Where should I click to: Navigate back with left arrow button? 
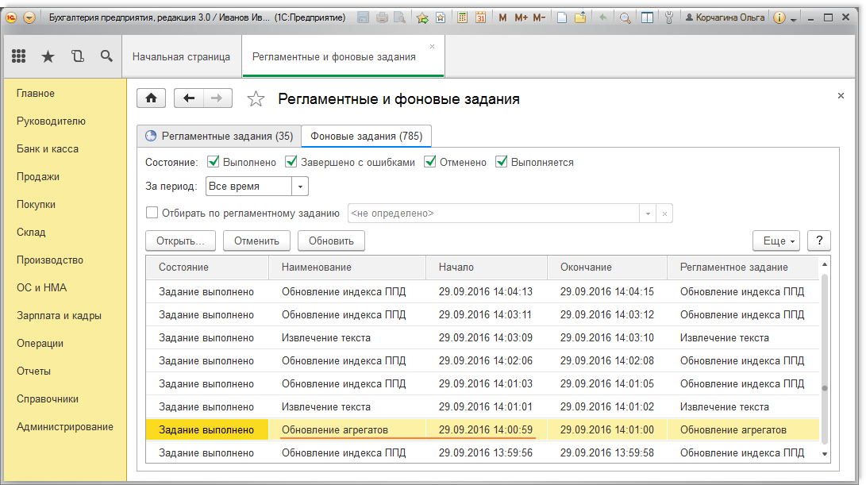pyautogui.click(x=189, y=98)
